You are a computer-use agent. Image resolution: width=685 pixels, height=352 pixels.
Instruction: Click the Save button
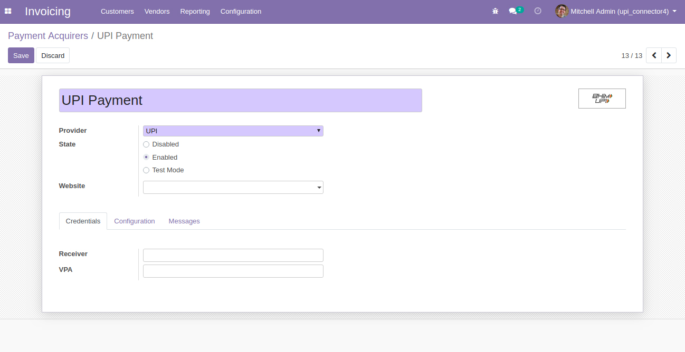pyautogui.click(x=21, y=55)
